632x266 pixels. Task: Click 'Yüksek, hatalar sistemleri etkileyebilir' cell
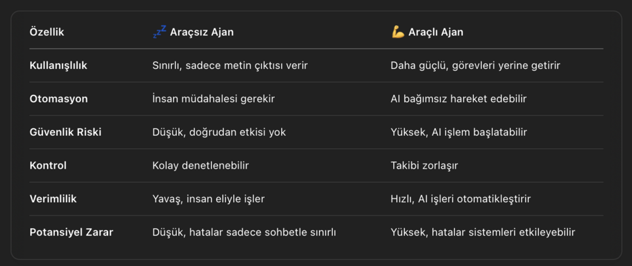(483, 232)
